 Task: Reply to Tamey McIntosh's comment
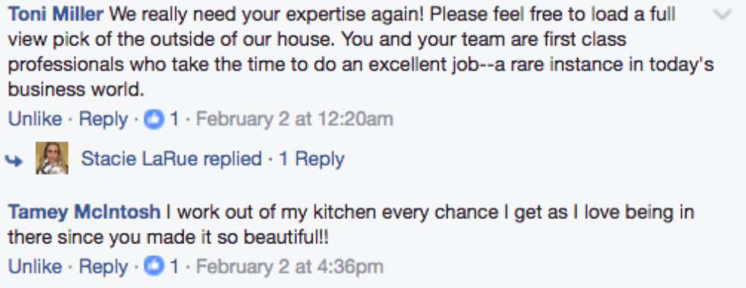click(103, 267)
